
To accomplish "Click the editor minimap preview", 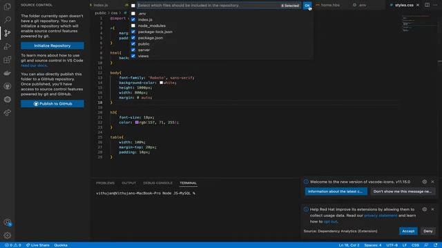I will tap(419, 24).
